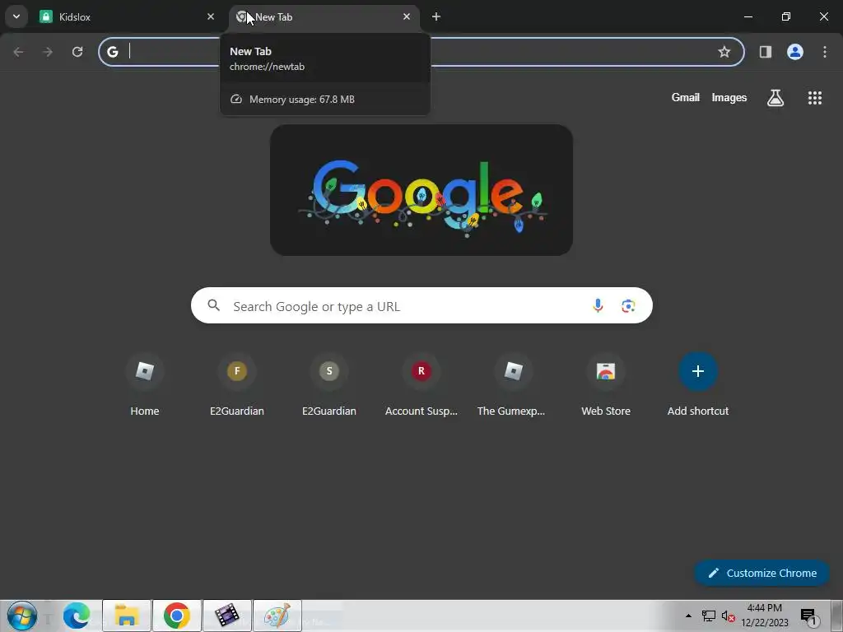
Task: Open the E2Guardian shortcut with S icon
Action: 329,385
